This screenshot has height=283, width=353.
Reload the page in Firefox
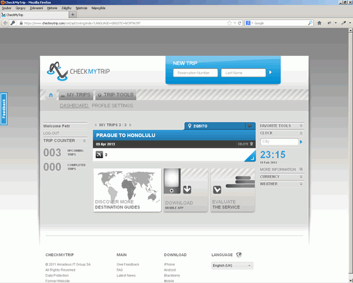pyautogui.click(x=239, y=23)
